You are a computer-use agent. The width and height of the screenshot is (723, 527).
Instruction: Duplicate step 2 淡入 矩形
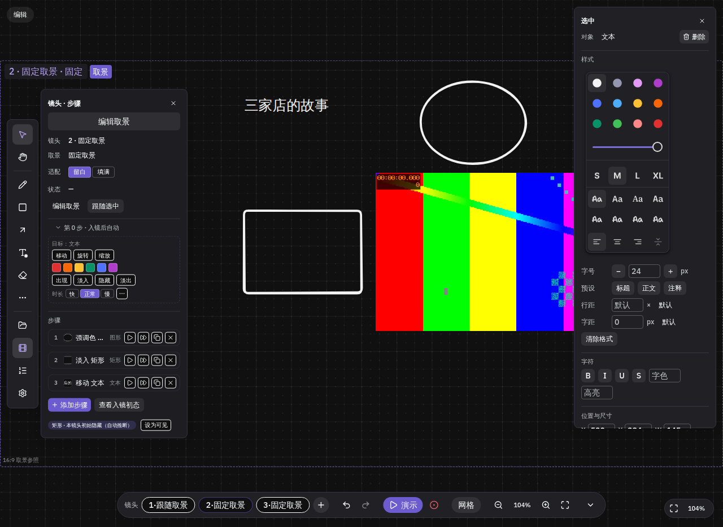click(x=157, y=360)
